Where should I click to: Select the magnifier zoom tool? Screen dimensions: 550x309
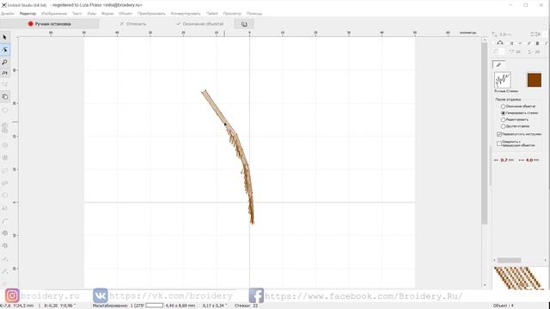(x=4, y=62)
